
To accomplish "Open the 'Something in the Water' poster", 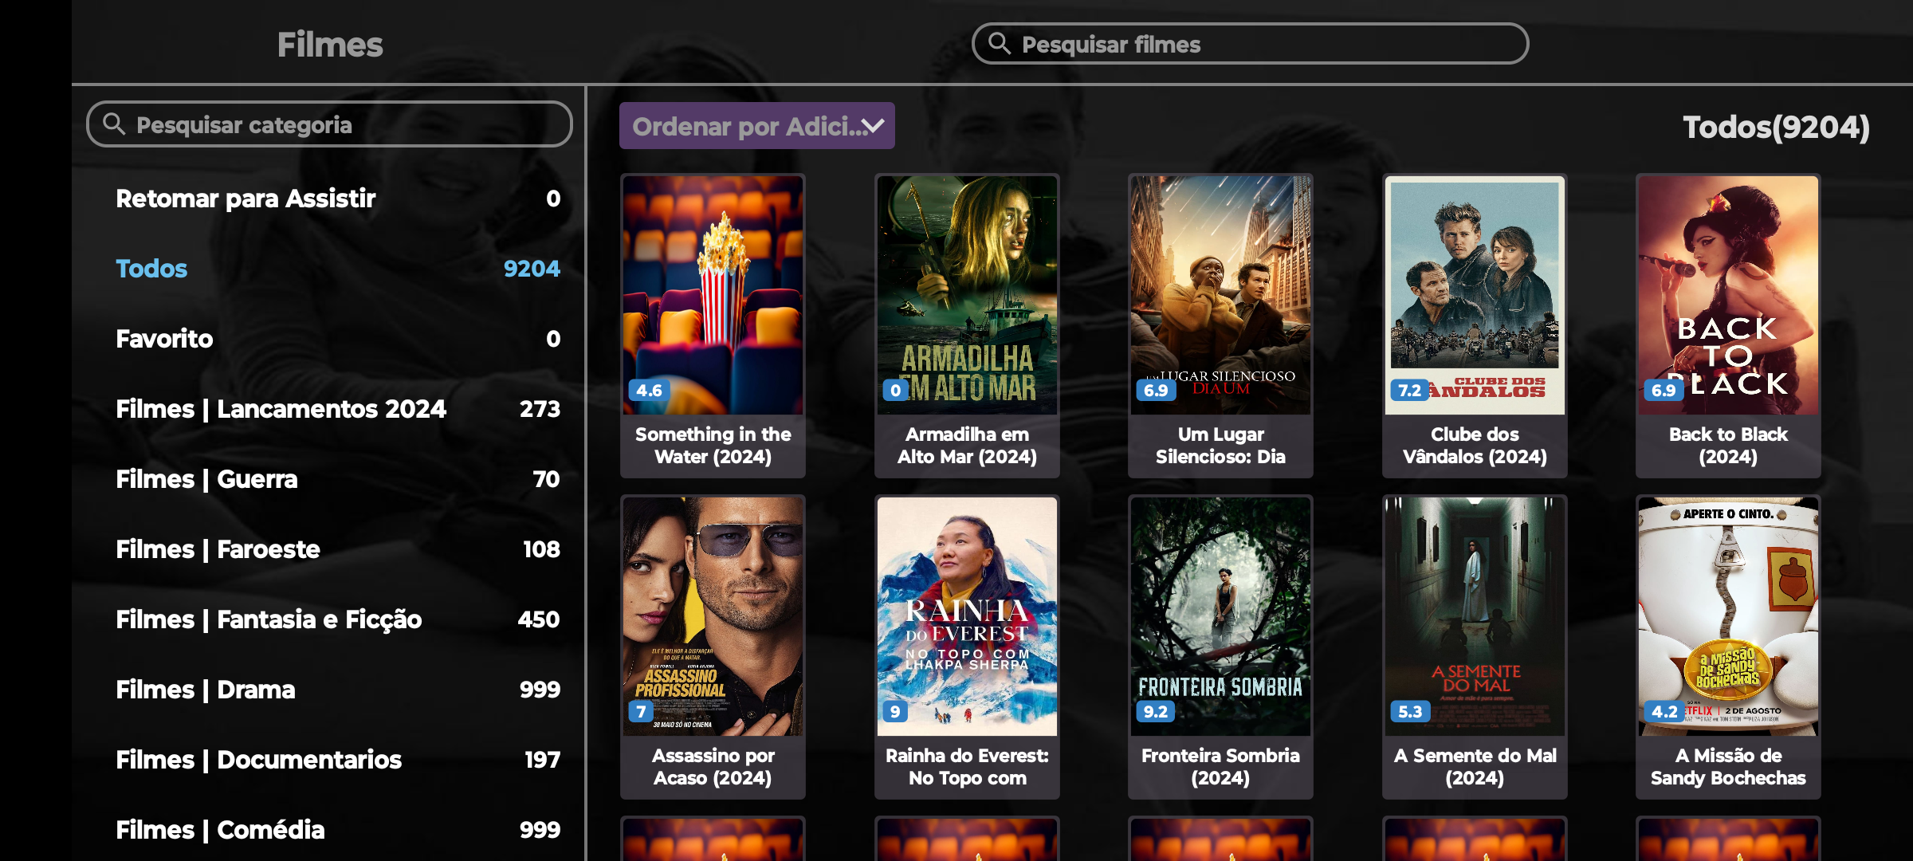I will click(713, 295).
